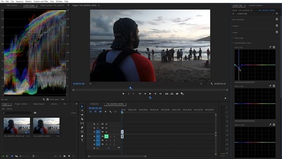Toggle the green highlighted audio track mute button
The width and height of the screenshot is (282, 159).
pyautogui.click(x=106, y=136)
